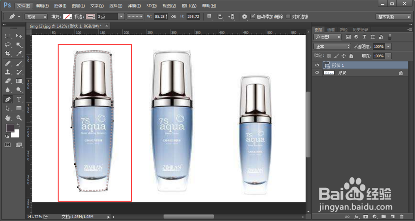Filter layers by adjustment layers
The height and width of the screenshot is (221, 415).
[356, 37]
